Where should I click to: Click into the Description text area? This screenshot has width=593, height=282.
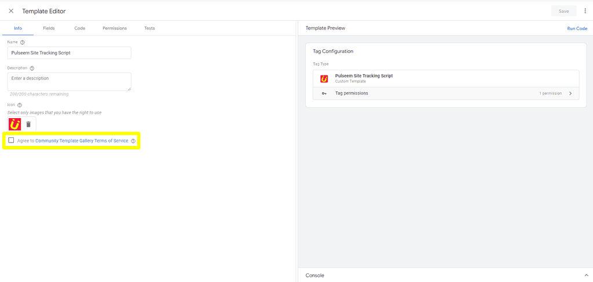69,82
